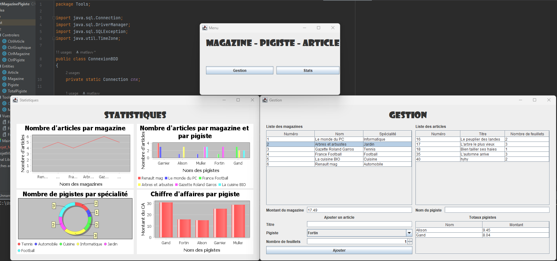Select the 'Gazette Roland Garros' row
This screenshot has width=557, height=261.
point(339,149)
